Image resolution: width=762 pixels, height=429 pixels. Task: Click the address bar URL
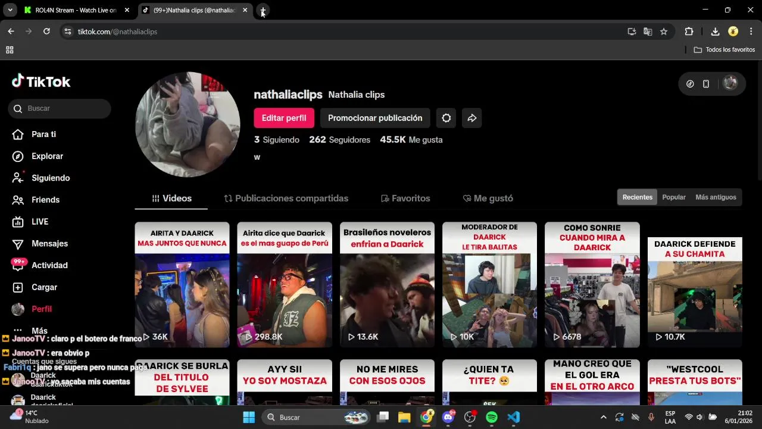tap(117, 32)
